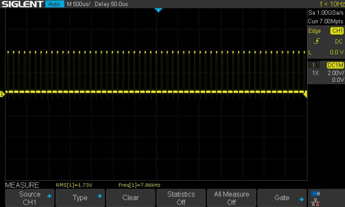Toggle All Measure Off softkey

pos(232,198)
